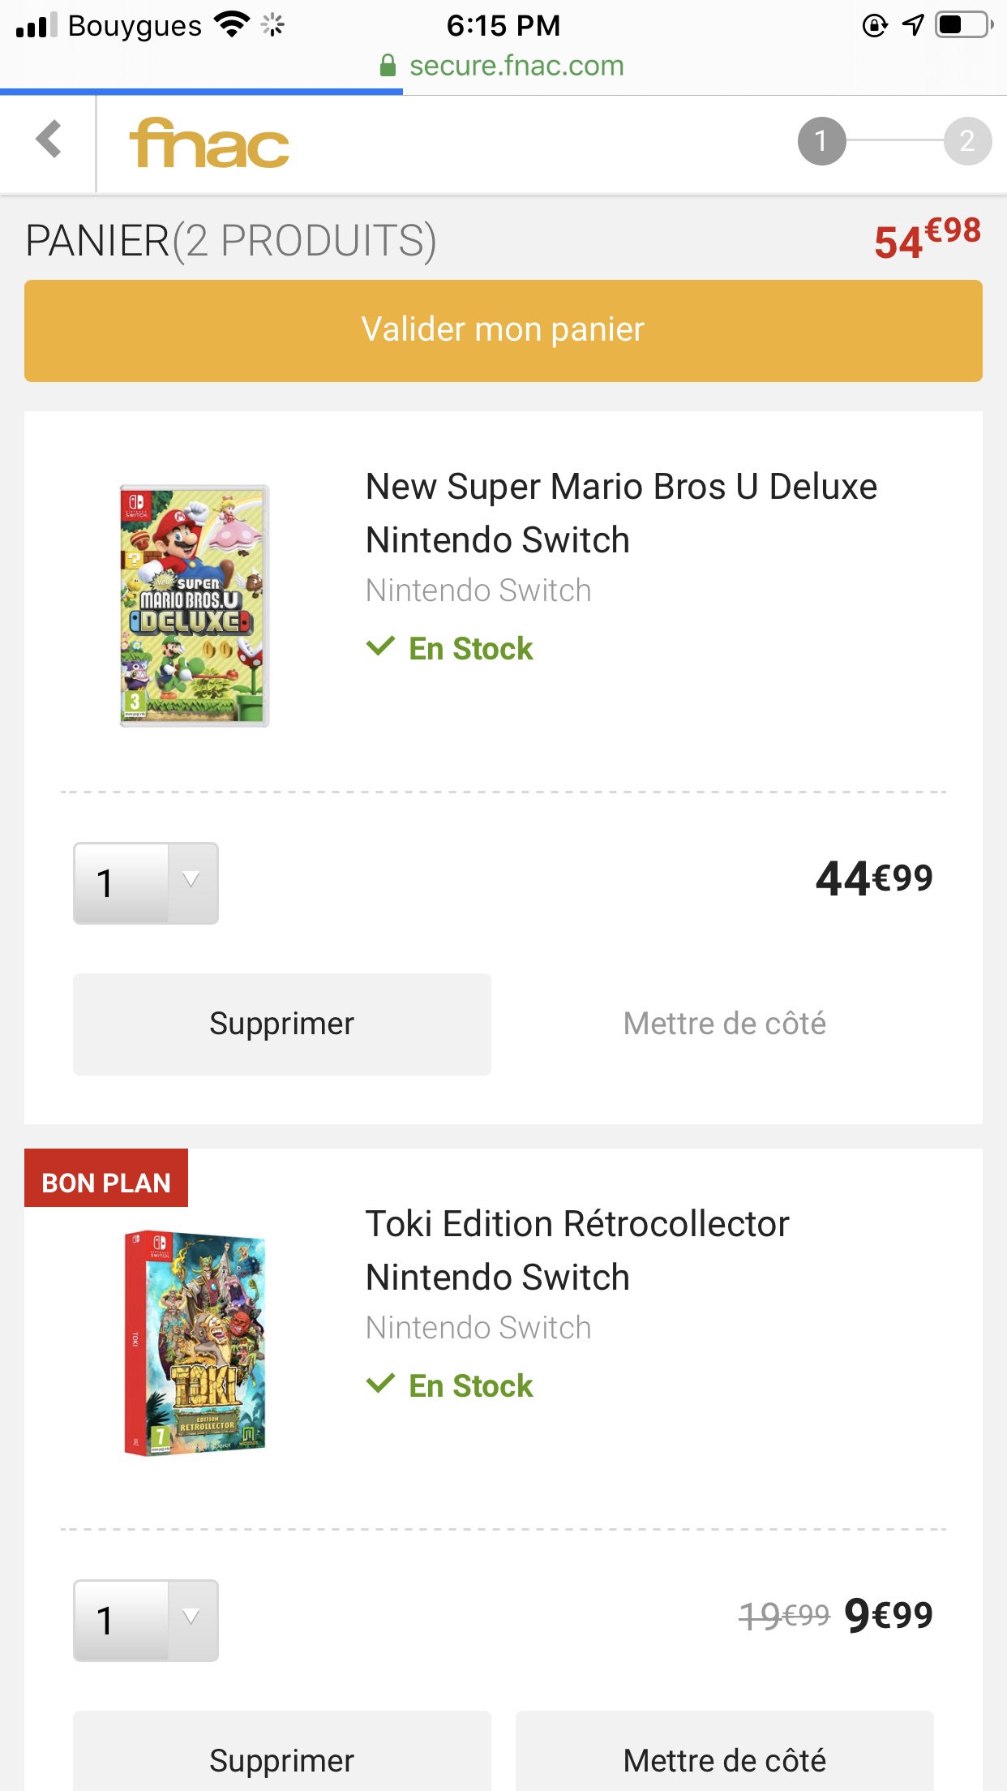Remove Mario Bros U Deluxe with Supprimer
1007x1791 pixels.
[x=282, y=1024]
